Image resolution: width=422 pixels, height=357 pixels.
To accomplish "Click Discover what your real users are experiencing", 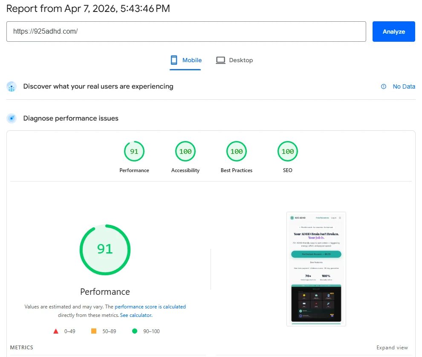I will click(98, 86).
